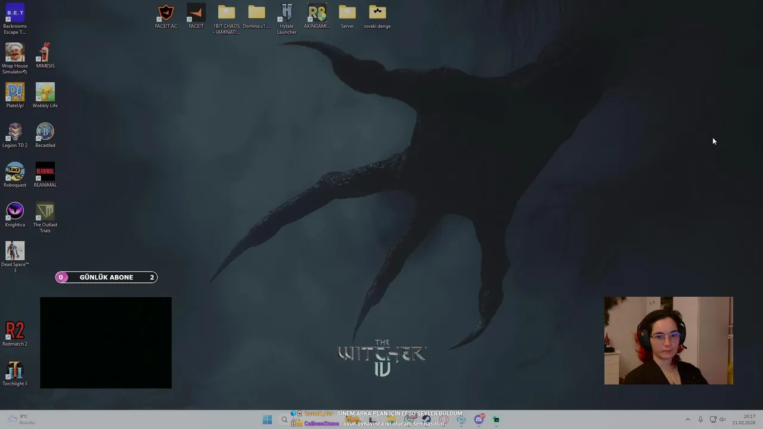Viewport: 763px width, 429px height.
Task: Open the zoraki denge folder
Action: click(x=377, y=16)
